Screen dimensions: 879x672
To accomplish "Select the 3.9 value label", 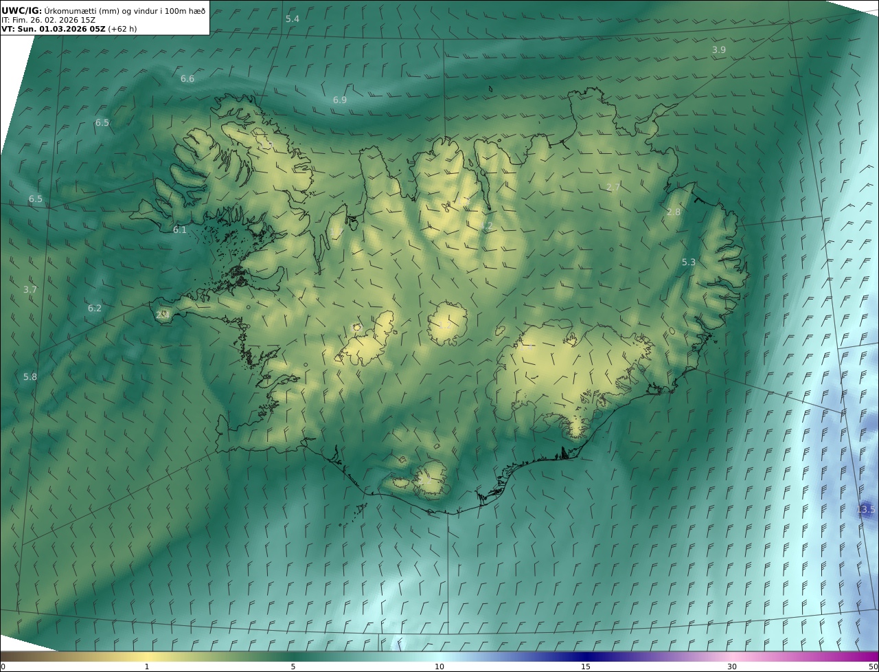I will pyautogui.click(x=718, y=50).
